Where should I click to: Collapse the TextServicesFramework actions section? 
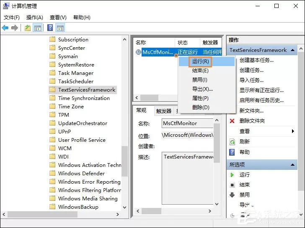pos(292,50)
